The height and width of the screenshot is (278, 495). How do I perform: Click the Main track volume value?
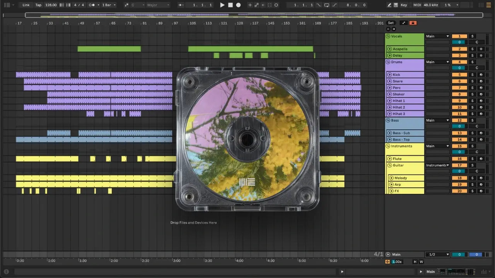point(459,254)
